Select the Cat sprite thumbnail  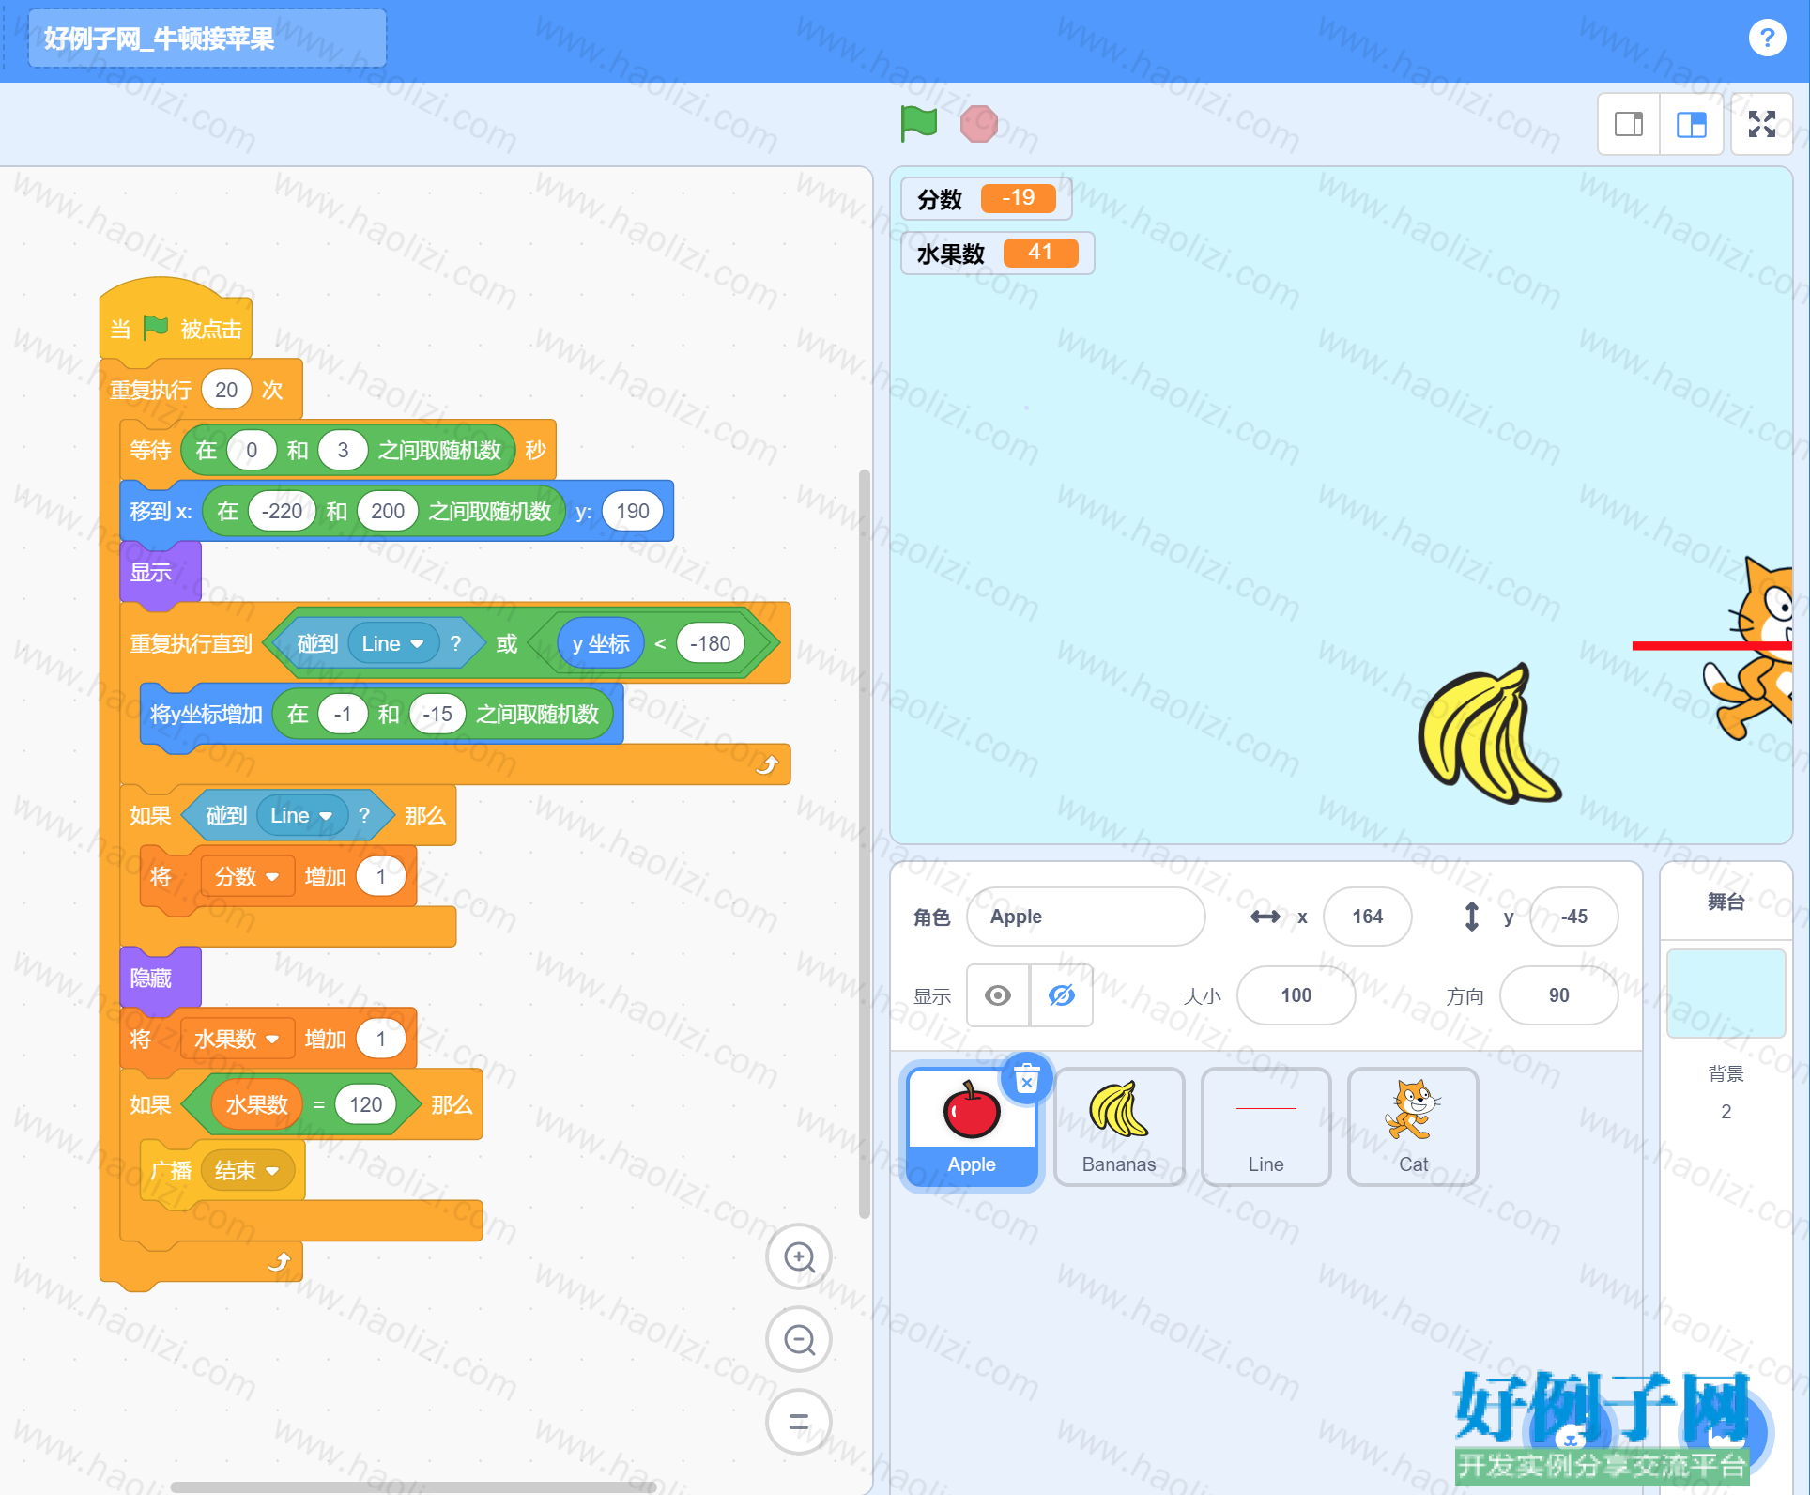tap(1413, 1126)
